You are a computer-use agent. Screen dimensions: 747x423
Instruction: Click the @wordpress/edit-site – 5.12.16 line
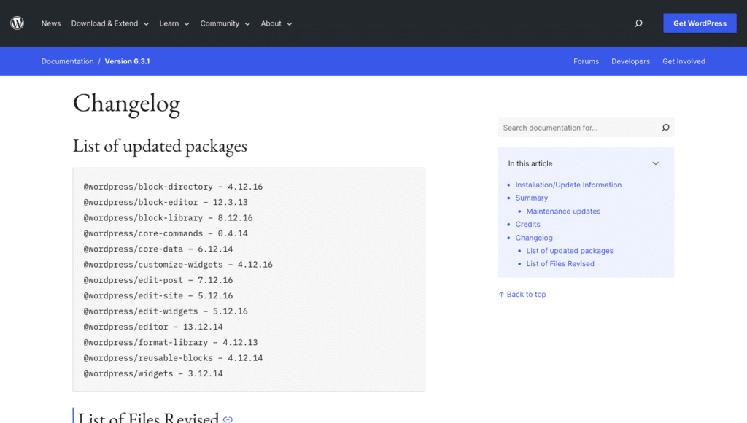coord(158,296)
